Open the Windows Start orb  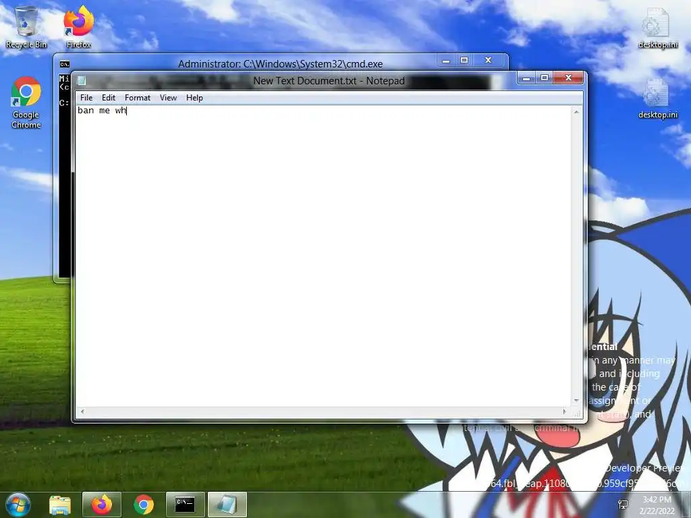click(x=18, y=505)
